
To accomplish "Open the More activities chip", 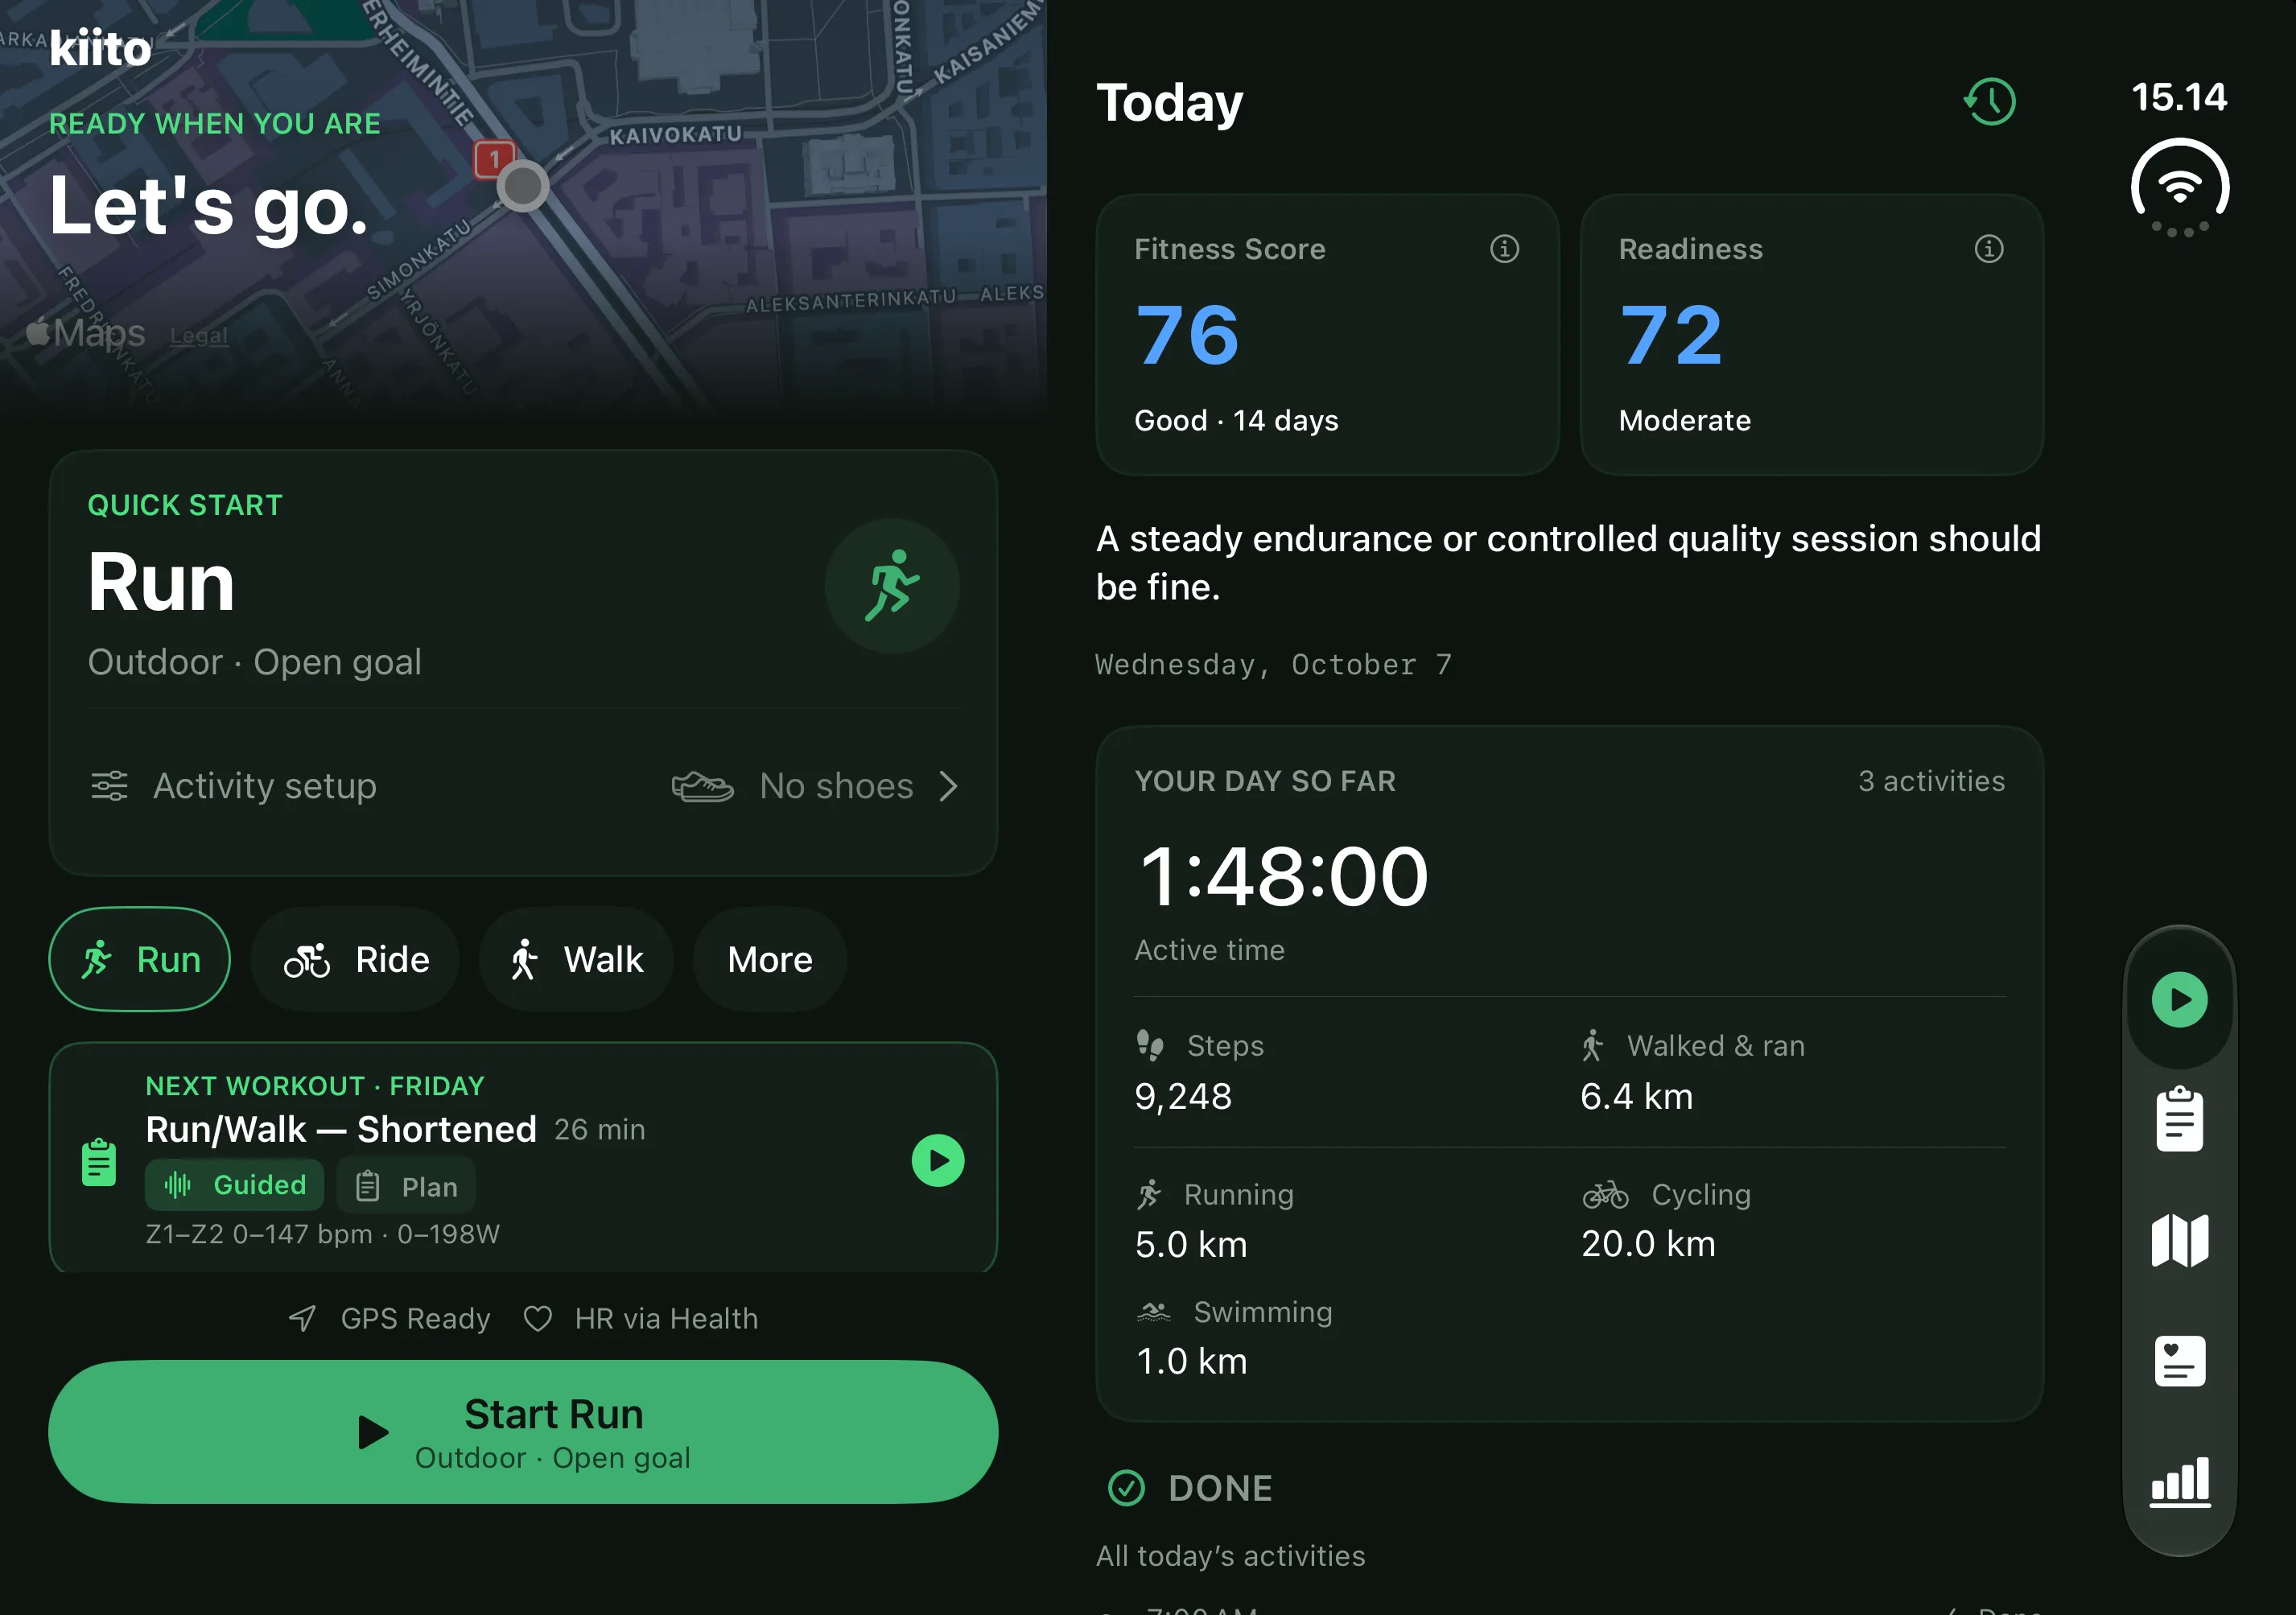I will [770, 959].
